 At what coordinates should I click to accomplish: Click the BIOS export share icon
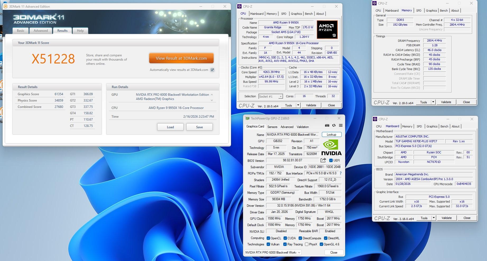(323, 160)
